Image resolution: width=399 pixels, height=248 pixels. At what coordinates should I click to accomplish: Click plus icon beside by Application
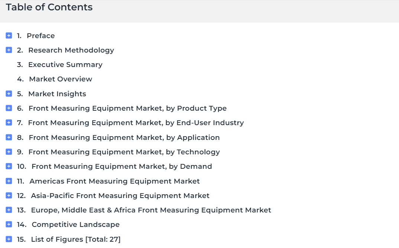[9, 137]
